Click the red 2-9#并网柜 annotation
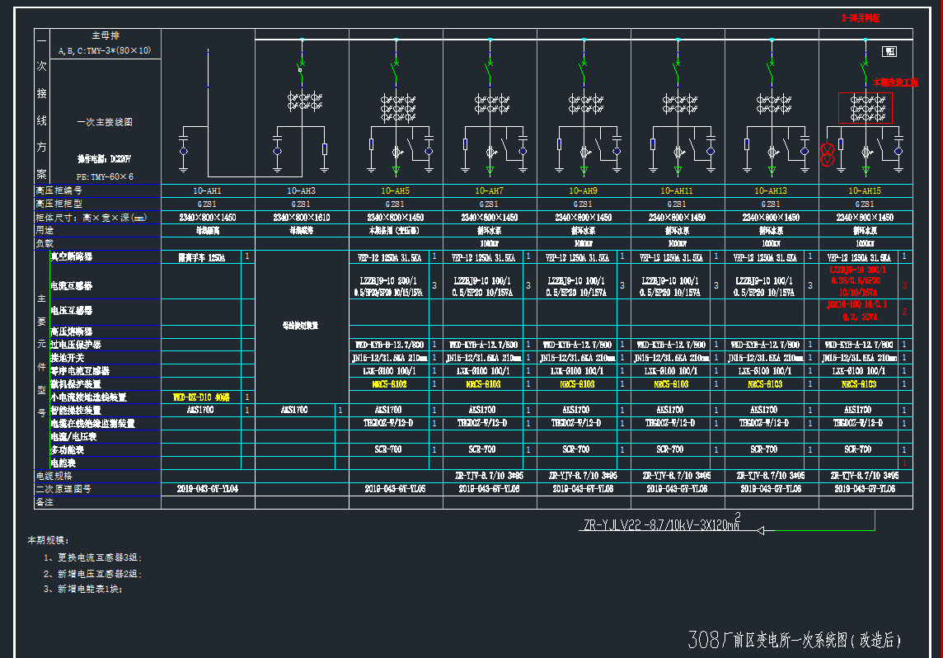 (x=866, y=17)
